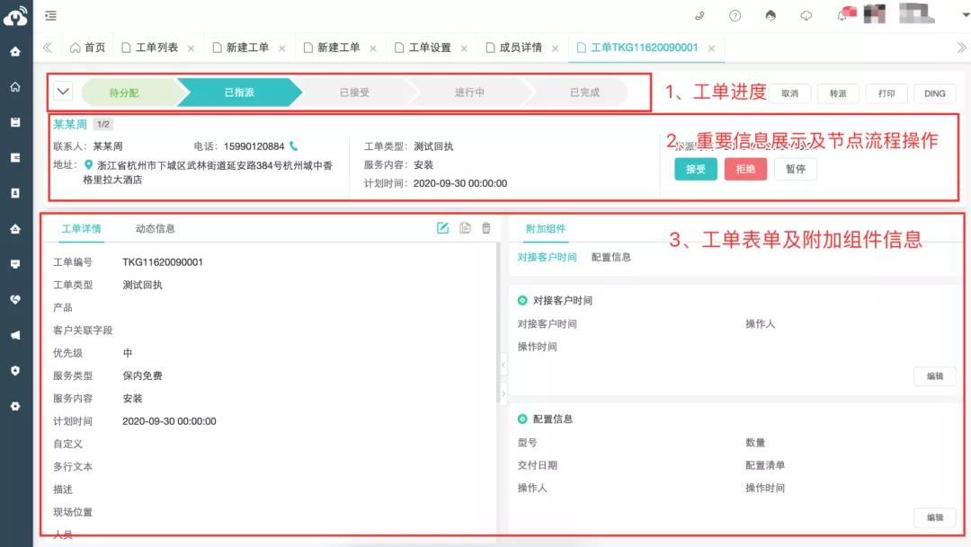The height and width of the screenshot is (547, 971).
Task: Expand the dropdown chevron before 待分配 progress
Action: point(63,92)
